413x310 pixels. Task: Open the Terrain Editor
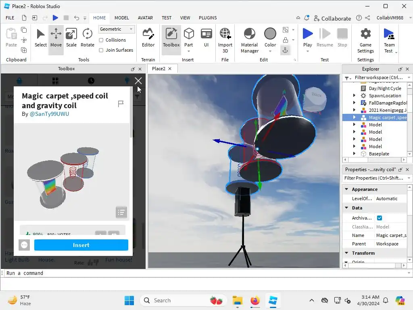point(148,38)
